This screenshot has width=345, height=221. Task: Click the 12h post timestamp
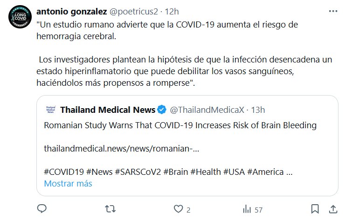[x=172, y=12]
